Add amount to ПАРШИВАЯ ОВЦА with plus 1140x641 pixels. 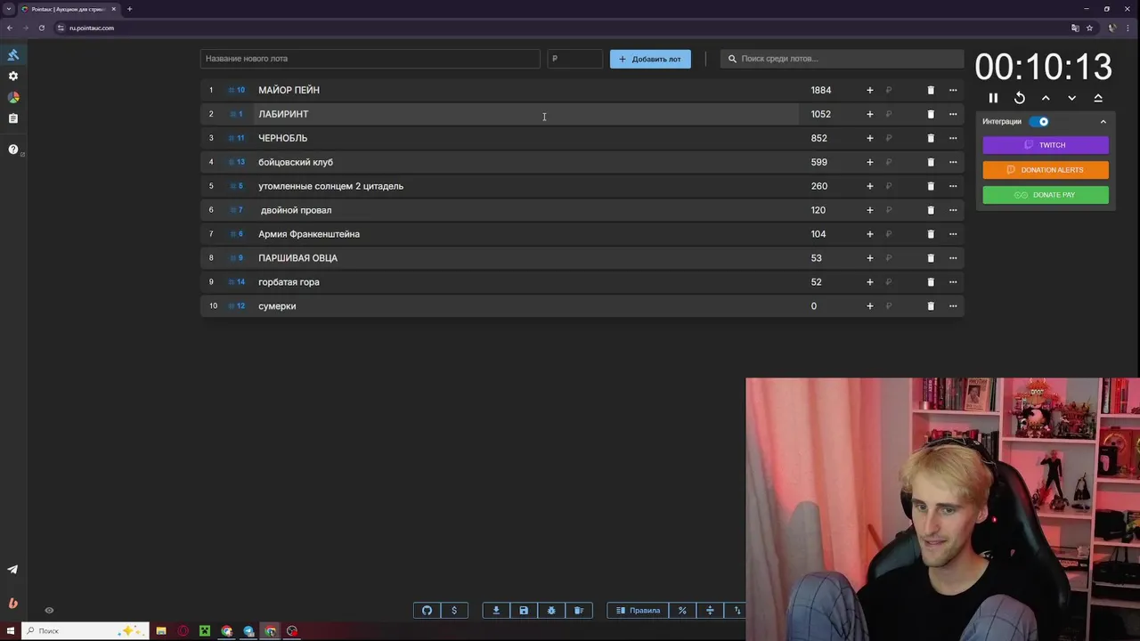[x=870, y=258]
